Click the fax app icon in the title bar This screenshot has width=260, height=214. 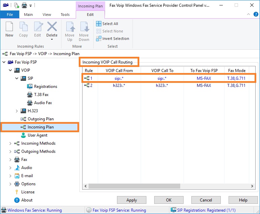(6, 5)
